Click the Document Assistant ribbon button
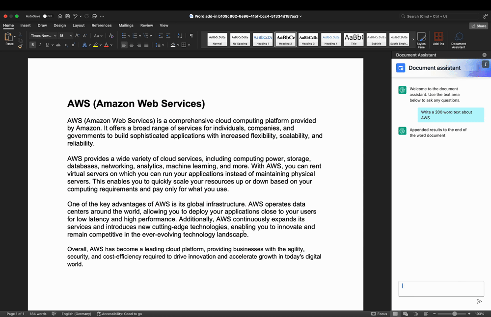This screenshot has width=491, height=317. coord(459,40)
